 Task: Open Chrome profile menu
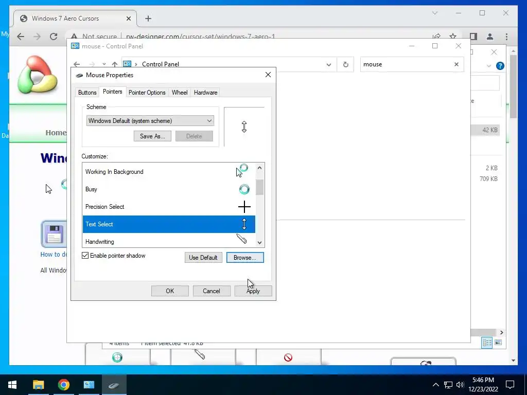click(x=490, y=37)
